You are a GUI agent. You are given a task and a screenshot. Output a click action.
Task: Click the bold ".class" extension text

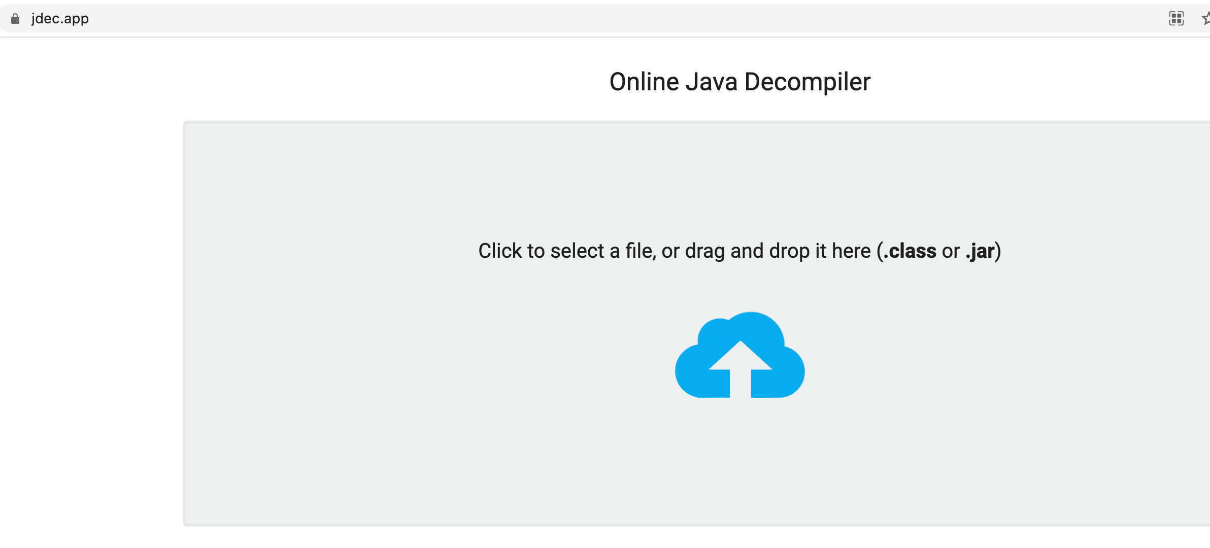pyautogui.click(x=910, y=251)
